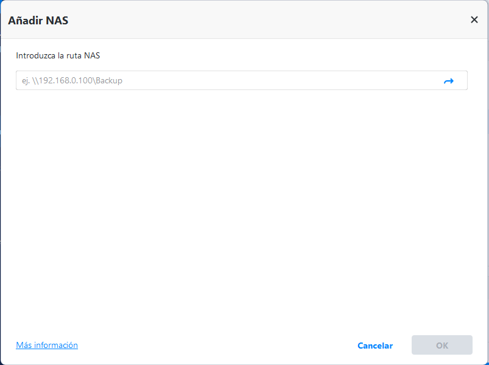Open more information about NAS paths
Viewport: 489px width, 365px height.
pos(47,345)
